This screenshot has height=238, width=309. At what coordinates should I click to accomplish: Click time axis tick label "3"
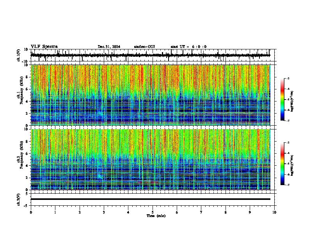click(104, 212)
